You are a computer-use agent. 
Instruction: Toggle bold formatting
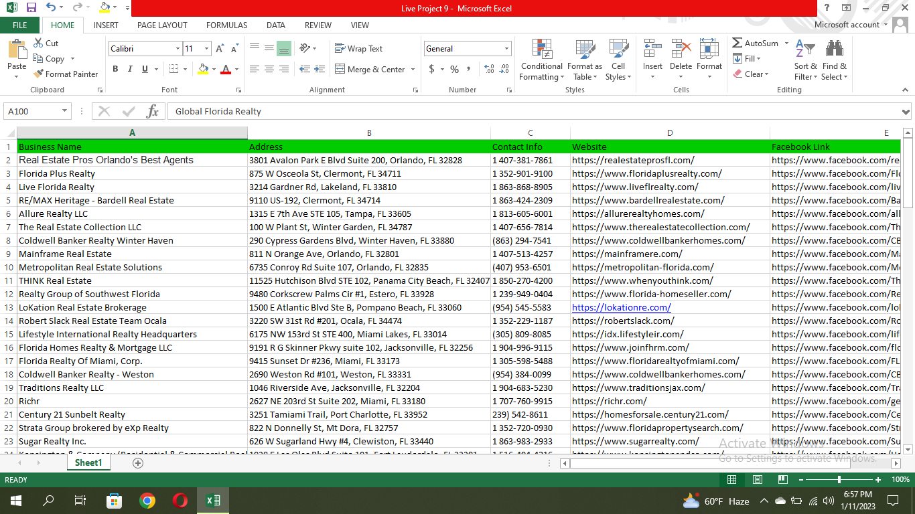[115, 68]
